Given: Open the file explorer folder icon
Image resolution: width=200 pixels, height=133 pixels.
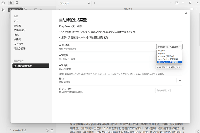Looking at the screenshot, I should click(x=11, y=3).
